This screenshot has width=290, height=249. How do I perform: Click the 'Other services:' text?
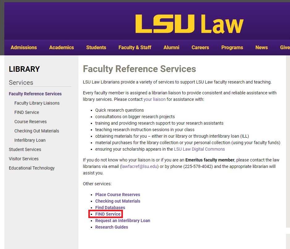click(97, 184)
